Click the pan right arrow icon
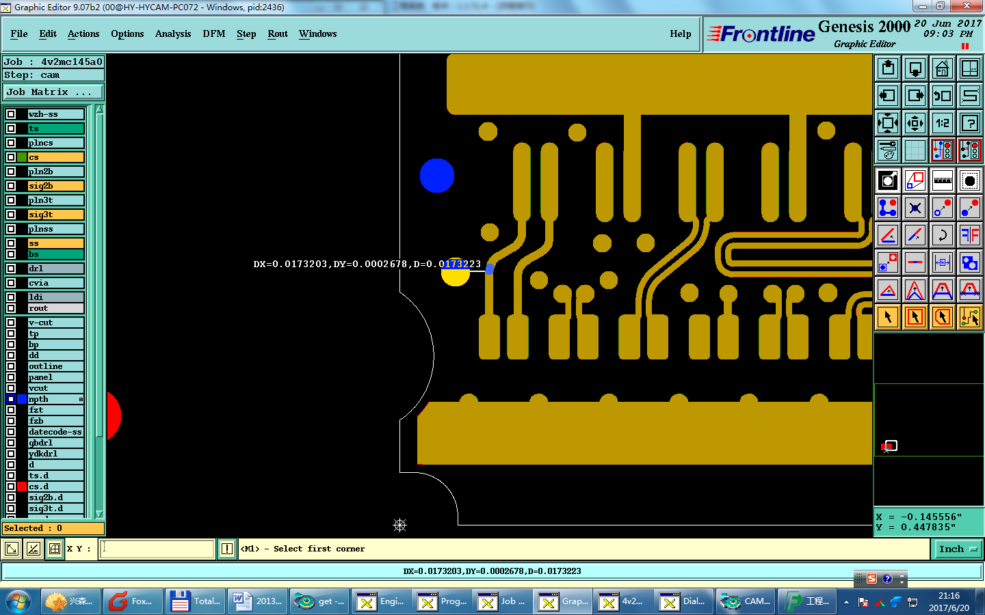This screenshot has width=985, height=615. (x=915, y=96)
